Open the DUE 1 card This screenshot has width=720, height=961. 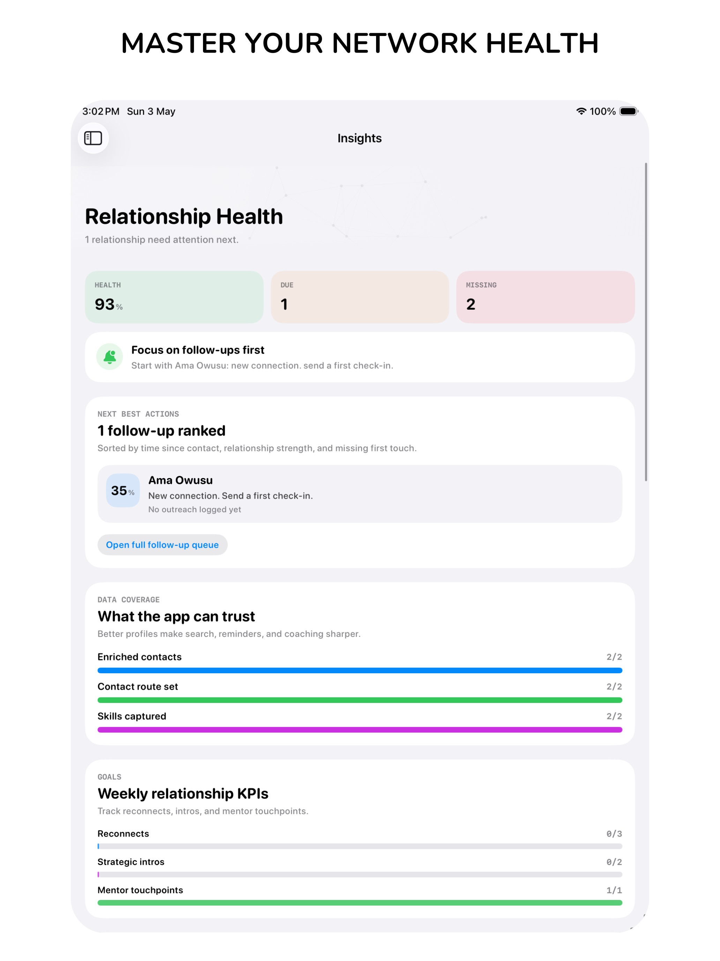click(x=360, y=297)
